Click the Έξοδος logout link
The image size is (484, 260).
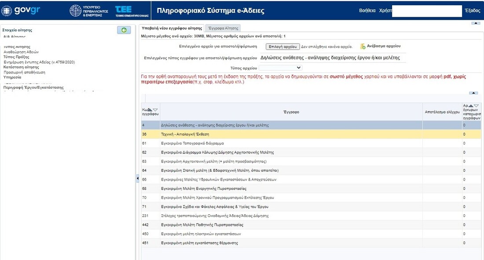473,11
